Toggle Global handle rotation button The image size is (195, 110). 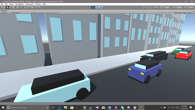pos(36,7)
